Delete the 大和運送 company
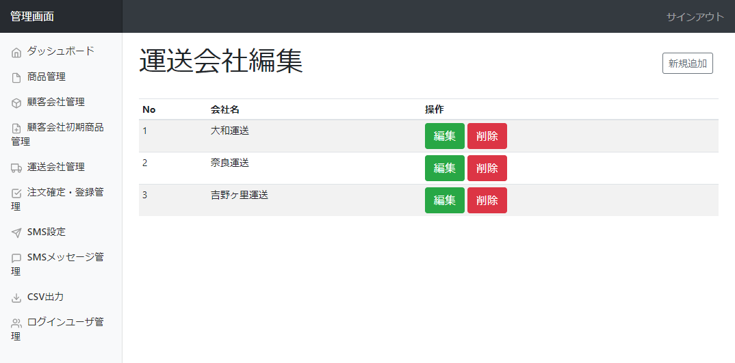 point(487,136)
